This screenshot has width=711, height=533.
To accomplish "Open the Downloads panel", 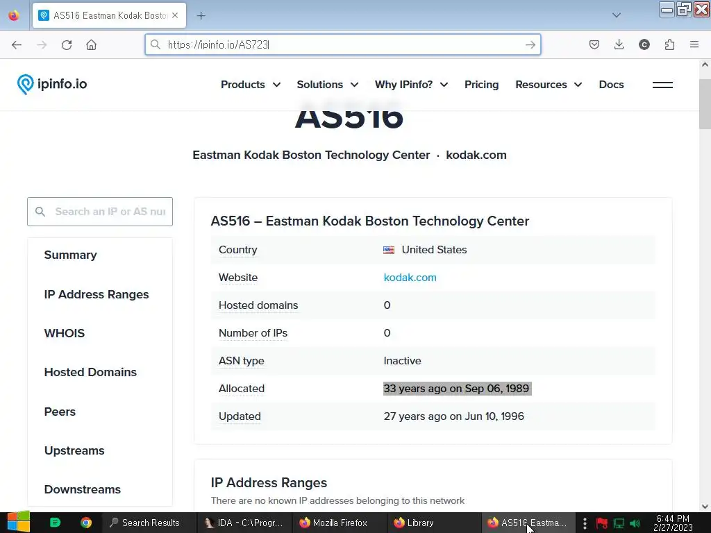I will point(619,44).
